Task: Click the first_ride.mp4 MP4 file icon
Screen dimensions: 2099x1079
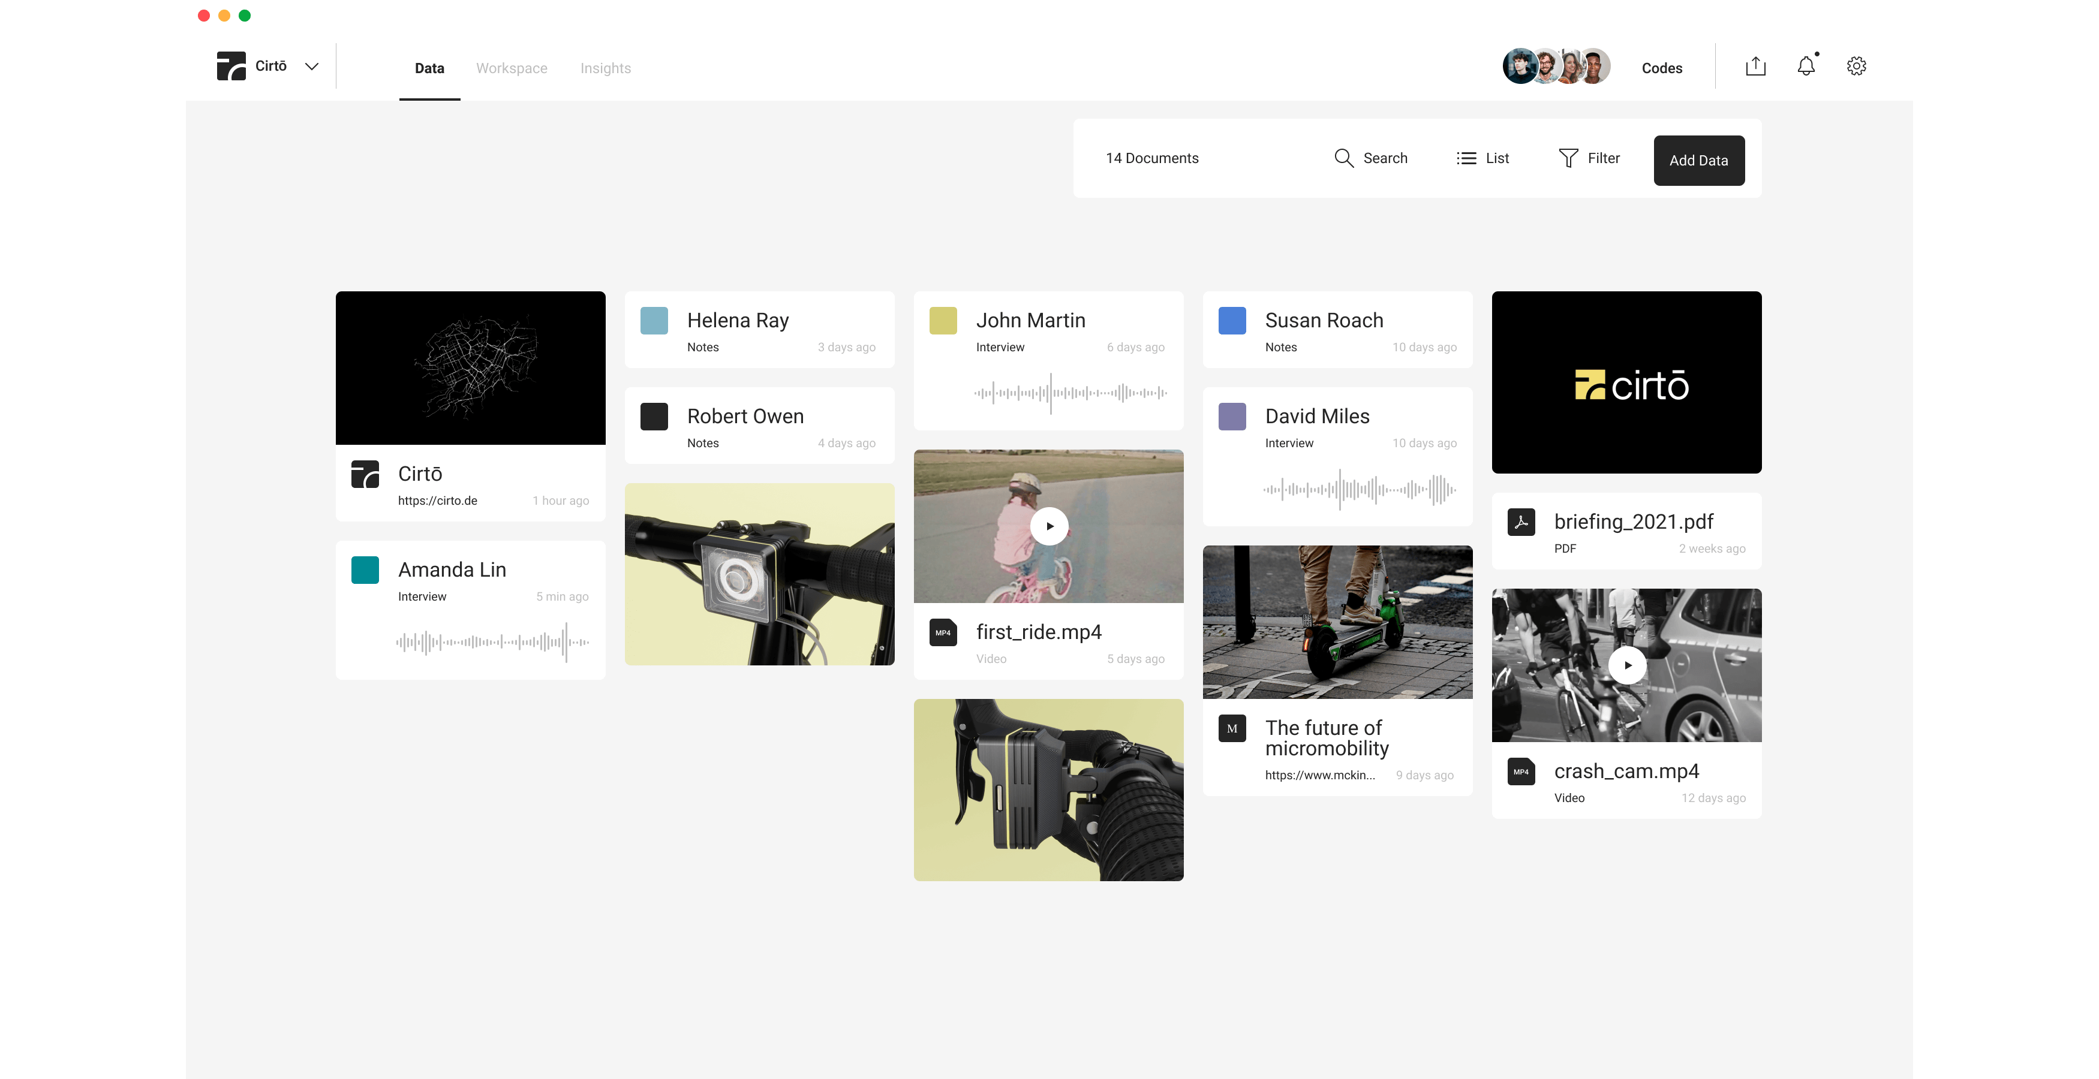Action: (x=943, y=633)
